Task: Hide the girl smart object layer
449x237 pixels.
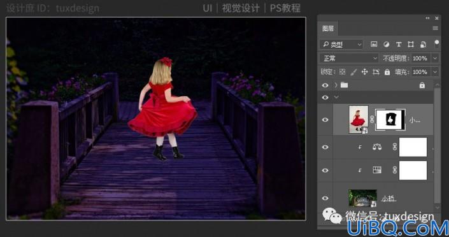Action: click(x=325, y=120)
